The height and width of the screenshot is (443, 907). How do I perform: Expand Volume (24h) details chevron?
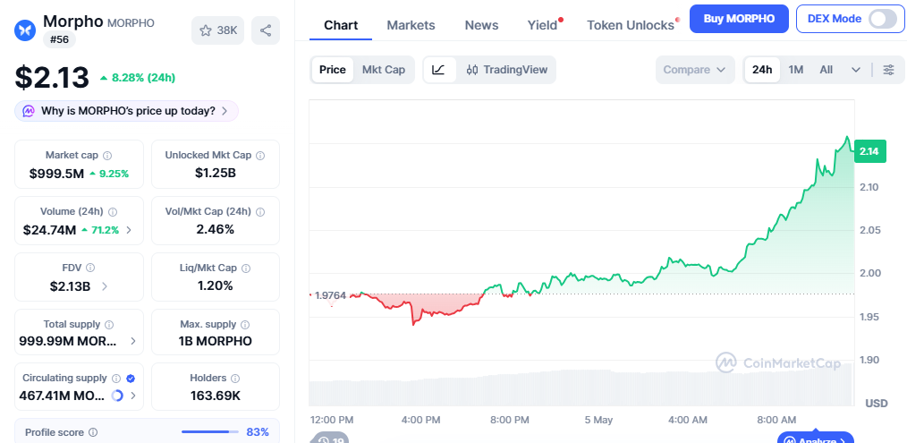pyautogui.click(x=129, y=230)
